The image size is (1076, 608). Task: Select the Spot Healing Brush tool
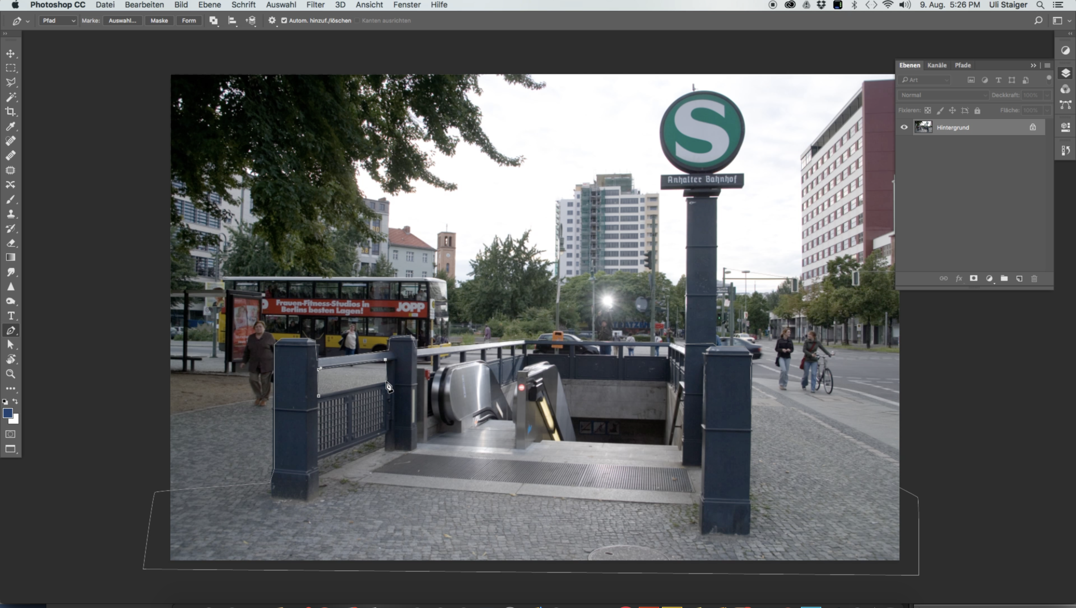(11, 141)
